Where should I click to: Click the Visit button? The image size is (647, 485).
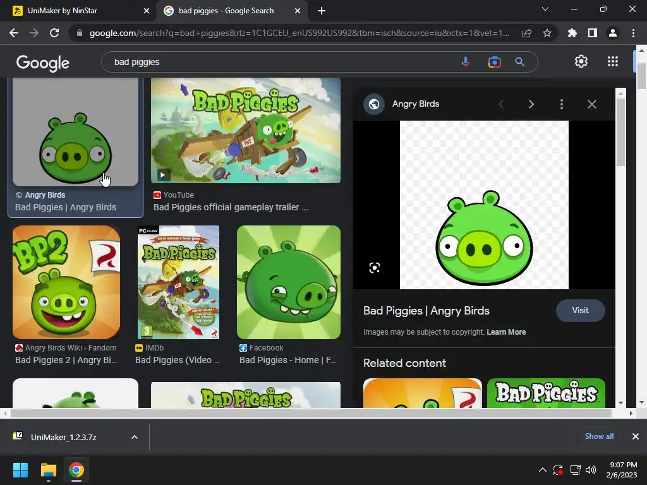(x=580, y=311)
